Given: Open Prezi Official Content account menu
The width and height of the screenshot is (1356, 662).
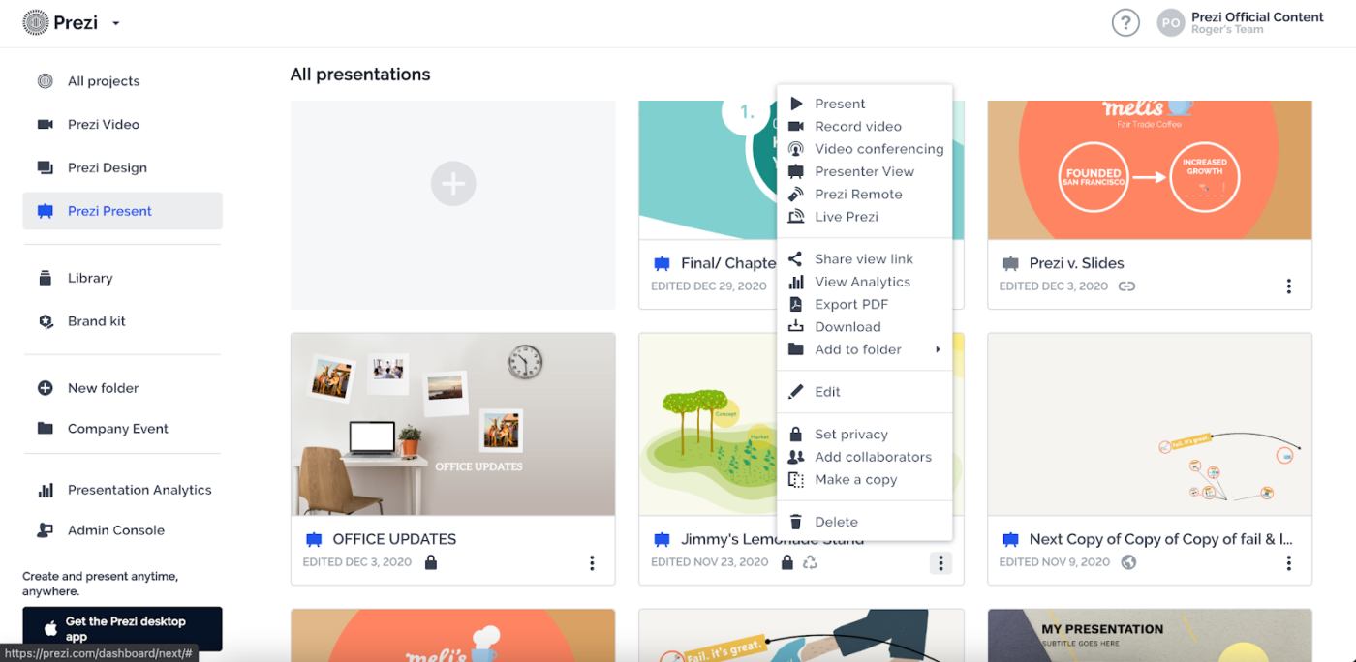Looking at the screenshot, I should [1257, 22].
